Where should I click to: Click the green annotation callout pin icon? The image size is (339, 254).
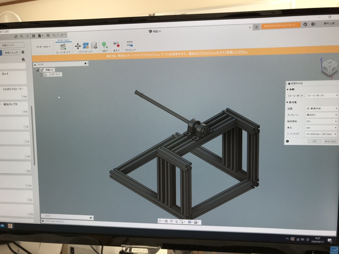[x=105, y=45]
